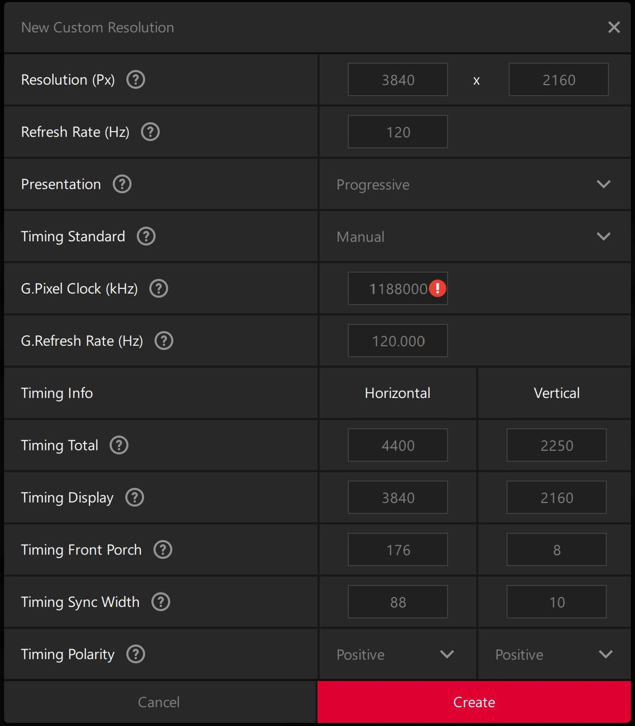Expand the Presentation Progressive dropdown
The width and height of the screenshot is (635, 726).
pyautogui.click(x=474, y=184)
